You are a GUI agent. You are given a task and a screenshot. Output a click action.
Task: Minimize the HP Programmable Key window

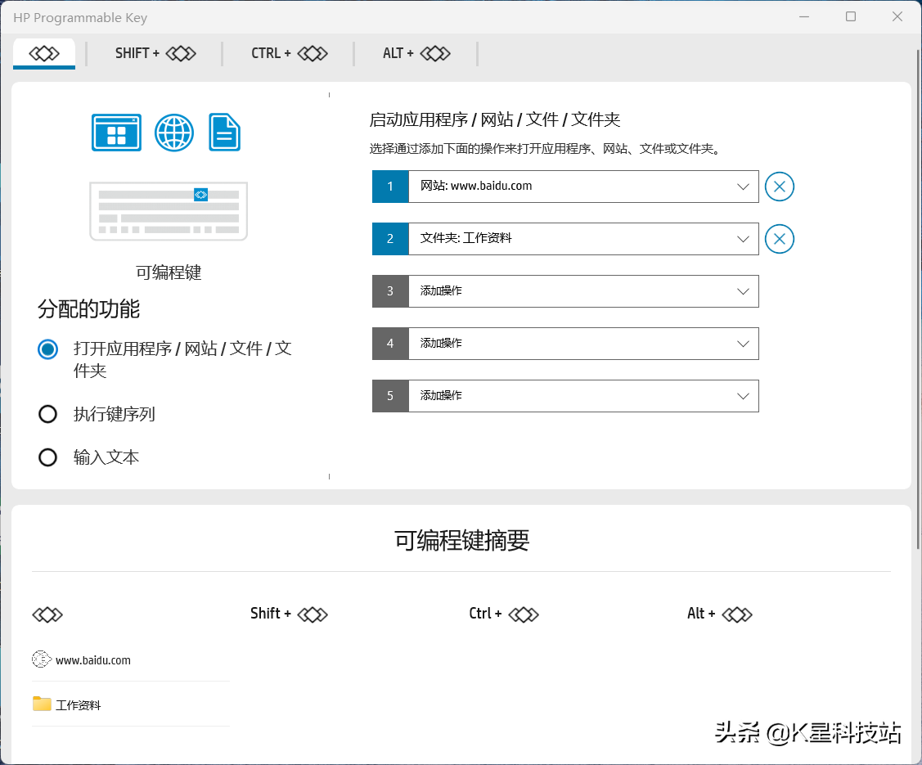[804, 17]
